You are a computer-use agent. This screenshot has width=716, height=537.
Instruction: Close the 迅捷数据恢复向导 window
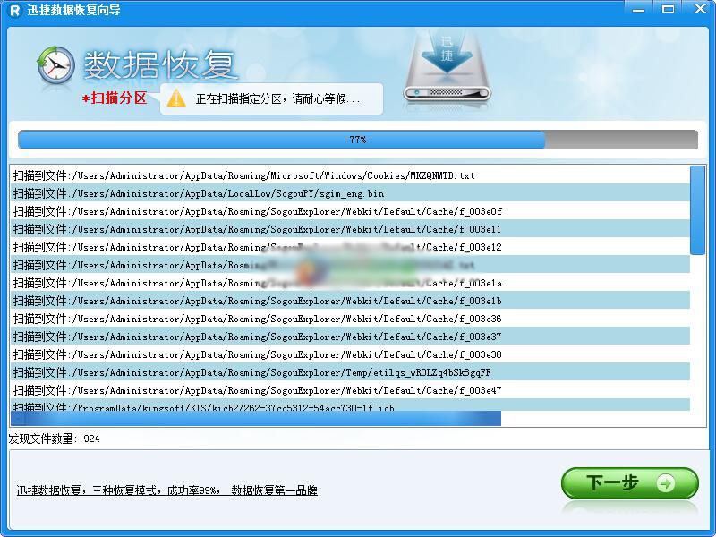[700, 9]
